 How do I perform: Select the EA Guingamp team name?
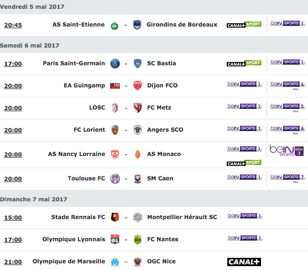coord(84,85)
